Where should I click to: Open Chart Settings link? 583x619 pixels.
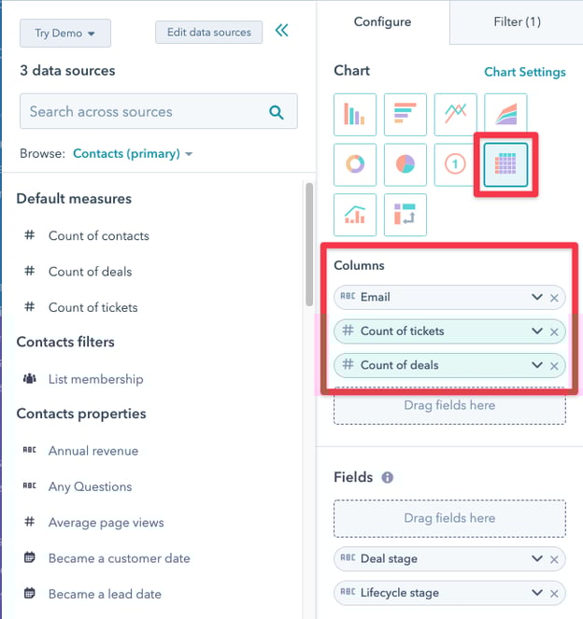(x=524, y=72)
